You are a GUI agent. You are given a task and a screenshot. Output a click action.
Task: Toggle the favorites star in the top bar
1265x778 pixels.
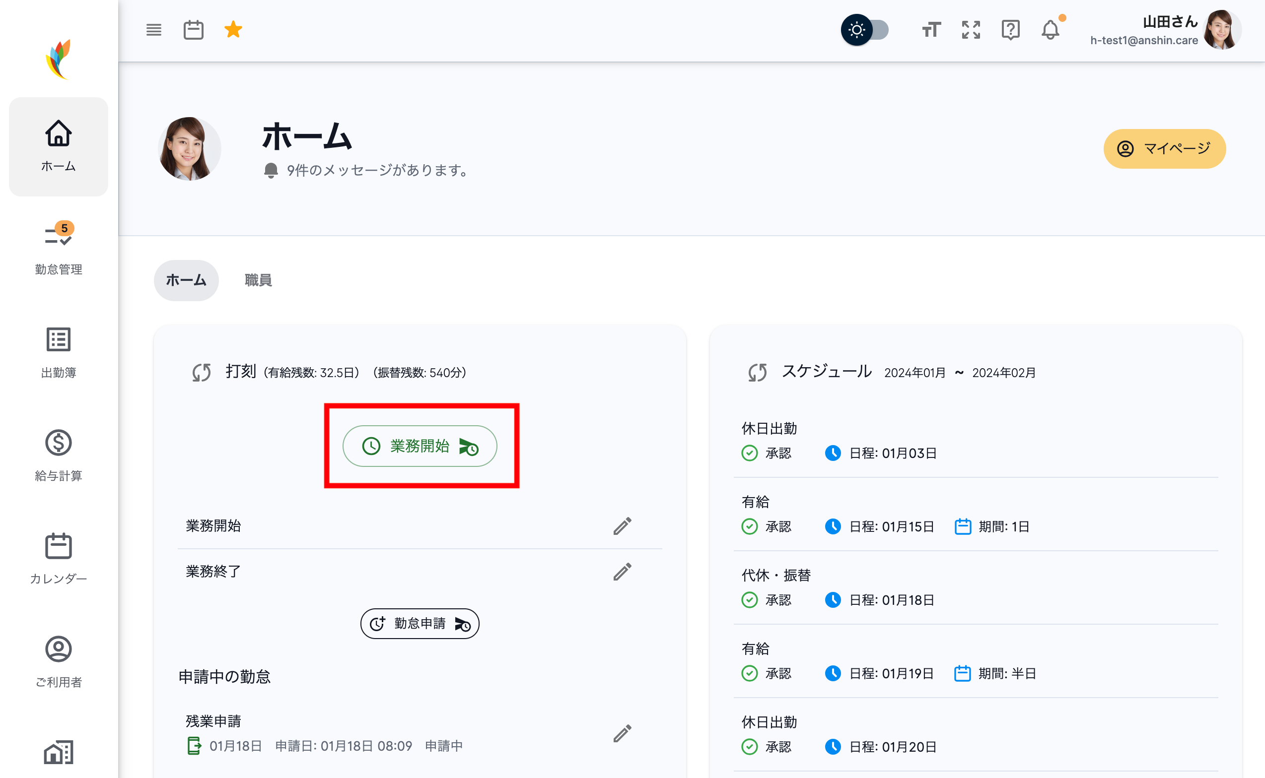(233, 30)
